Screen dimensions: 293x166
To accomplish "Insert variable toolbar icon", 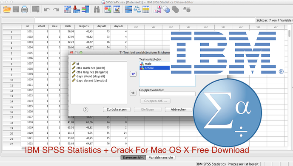I will (x=117, y=9).
